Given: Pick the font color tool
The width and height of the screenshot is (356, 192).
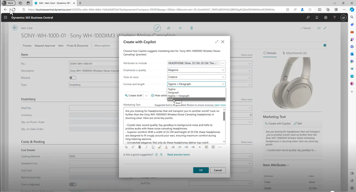Looking at the screenshot, I should coord(166,147).
